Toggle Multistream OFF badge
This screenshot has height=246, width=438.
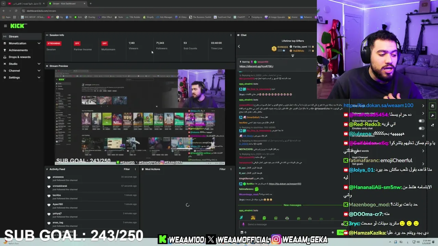[x=104, y=43]
